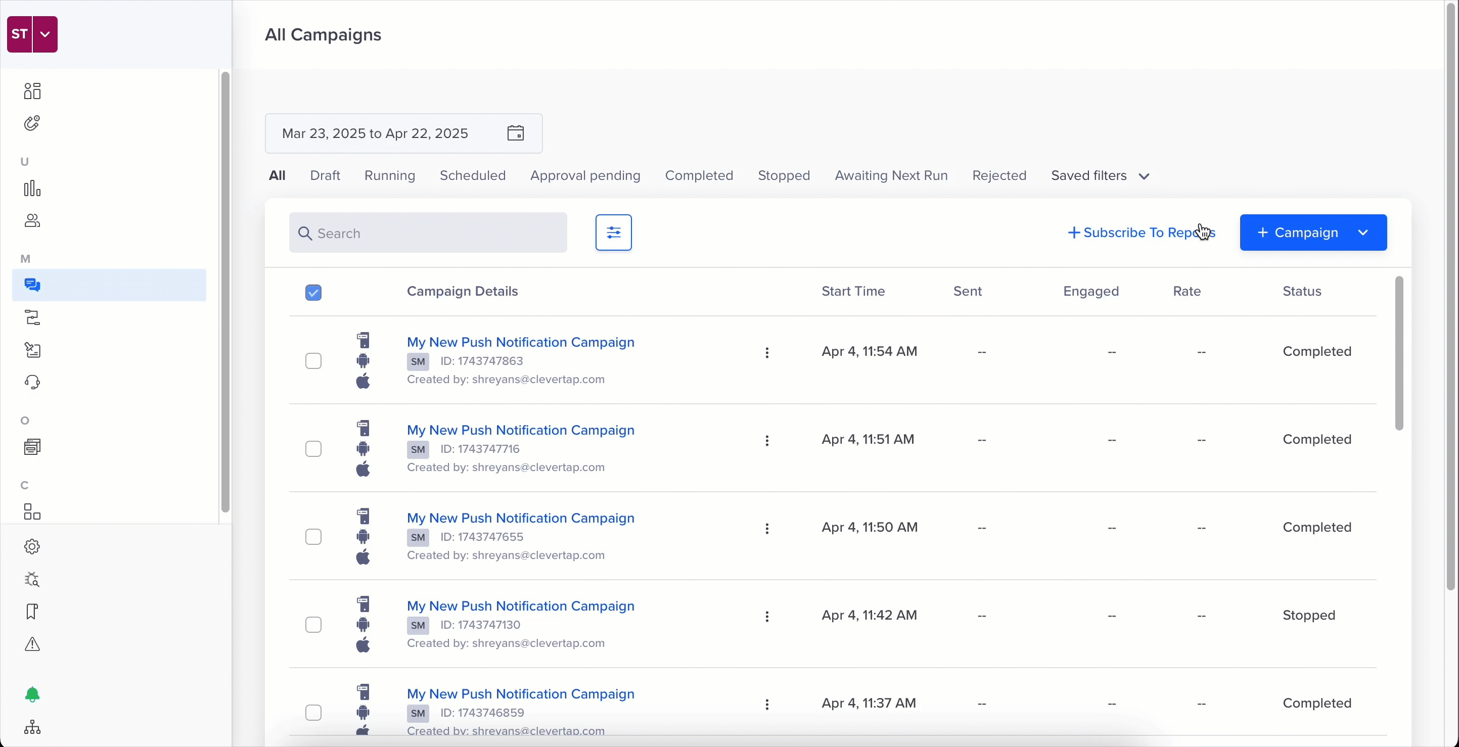Open the Campaign button dropdown arrow

(1363, 232)
